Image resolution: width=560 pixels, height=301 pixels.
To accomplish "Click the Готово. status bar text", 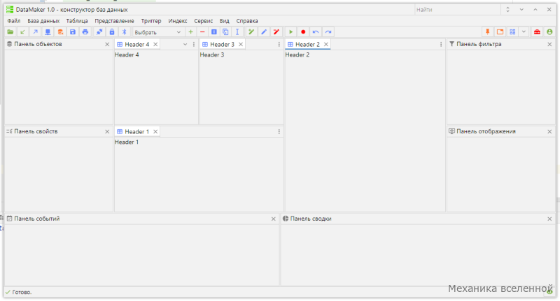I will tap(22, 293).
